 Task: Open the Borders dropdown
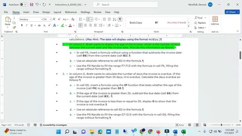(120, 25)
